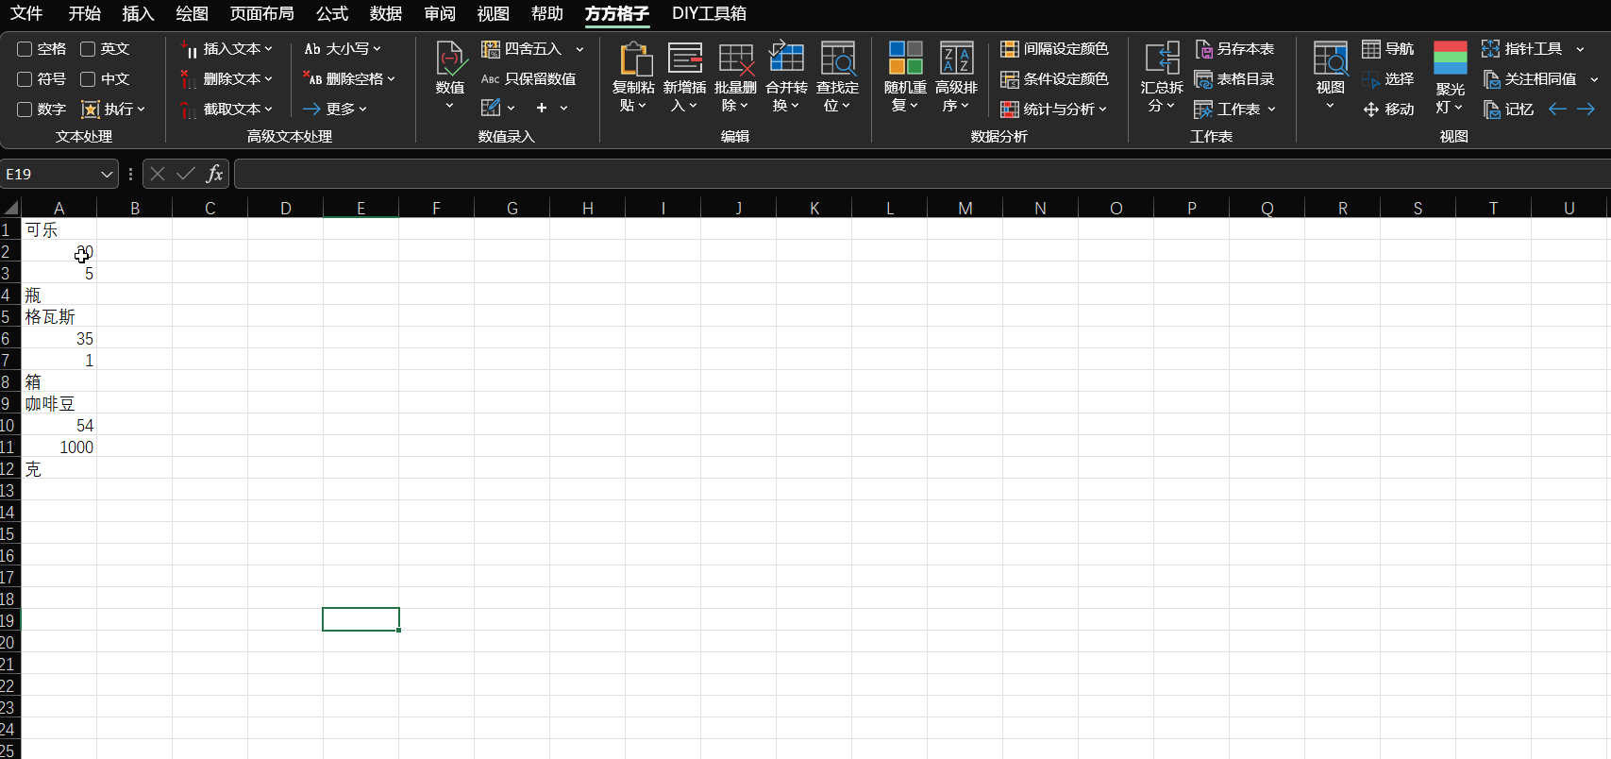Open the 汇总拆分 tool
The height and width of the screenshot is (759, 1611).
pyautogui.click(x=1162, y=59)
